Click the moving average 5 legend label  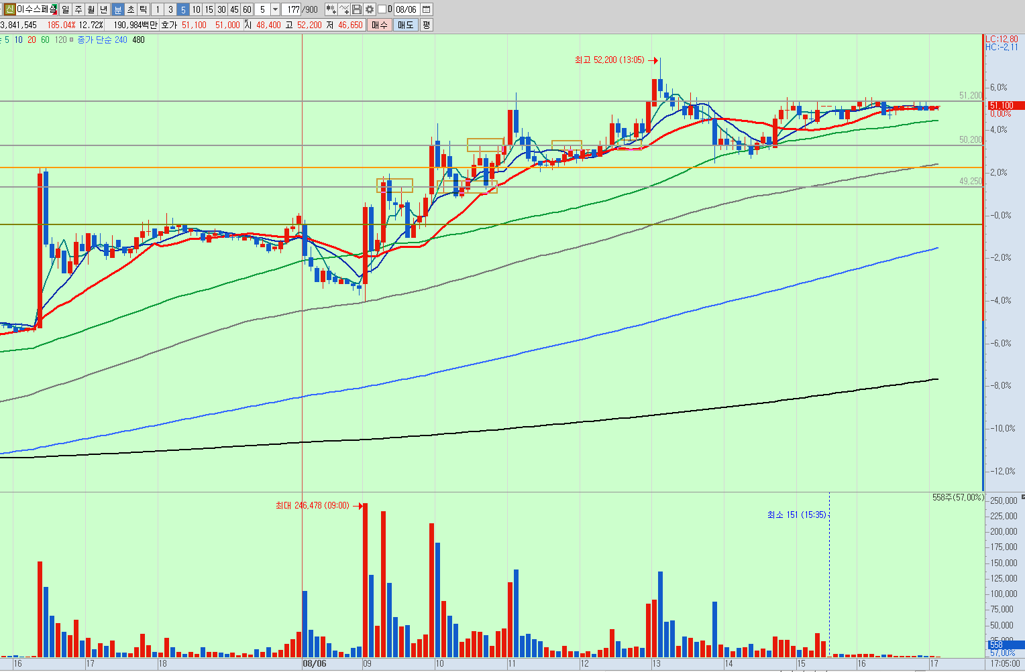coord(7,40)
